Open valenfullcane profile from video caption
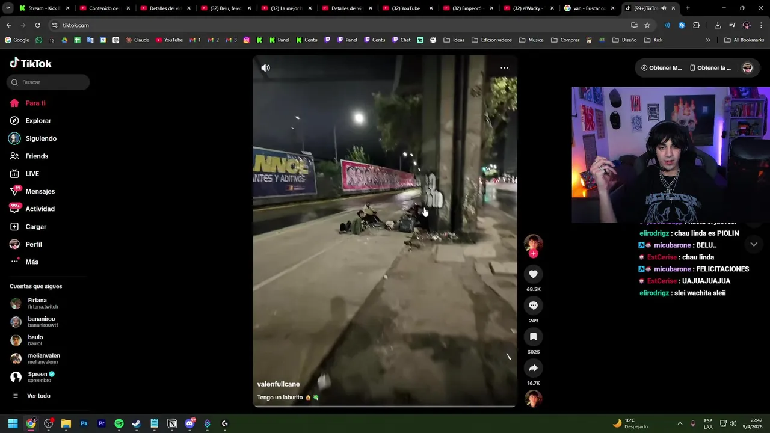770x433 pixels. point(279,384)
